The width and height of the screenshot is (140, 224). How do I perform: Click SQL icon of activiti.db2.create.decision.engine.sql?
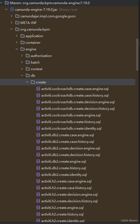tap(38, 148)
